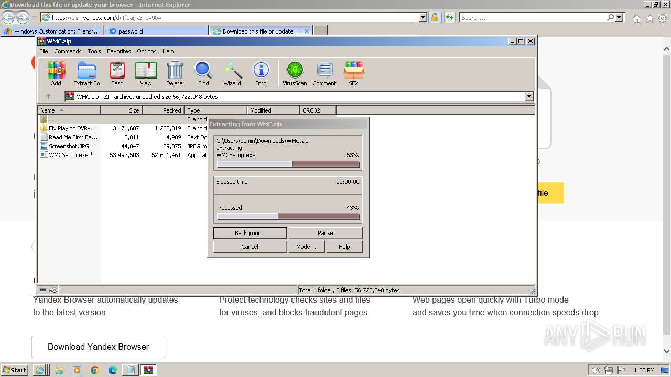Open Microsoft Edge from the taskbar
This screenshot has height=377, width=671.
(x=113, y=370)
